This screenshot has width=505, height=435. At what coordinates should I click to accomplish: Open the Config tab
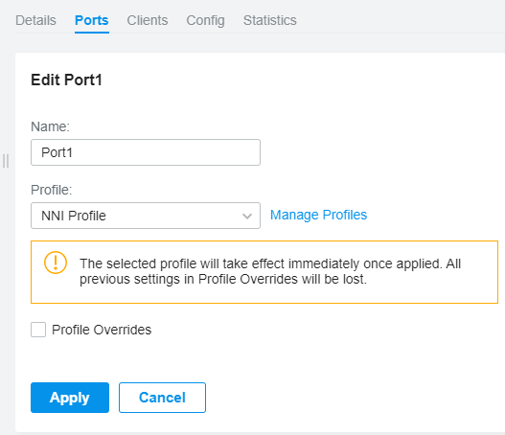click(205, 21)
